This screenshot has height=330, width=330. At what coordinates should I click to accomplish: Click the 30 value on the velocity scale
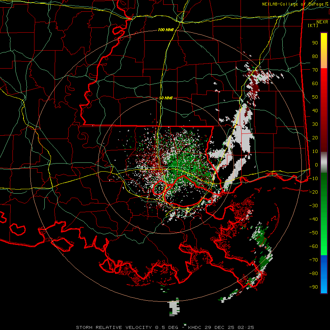click(x=315, y=124)
